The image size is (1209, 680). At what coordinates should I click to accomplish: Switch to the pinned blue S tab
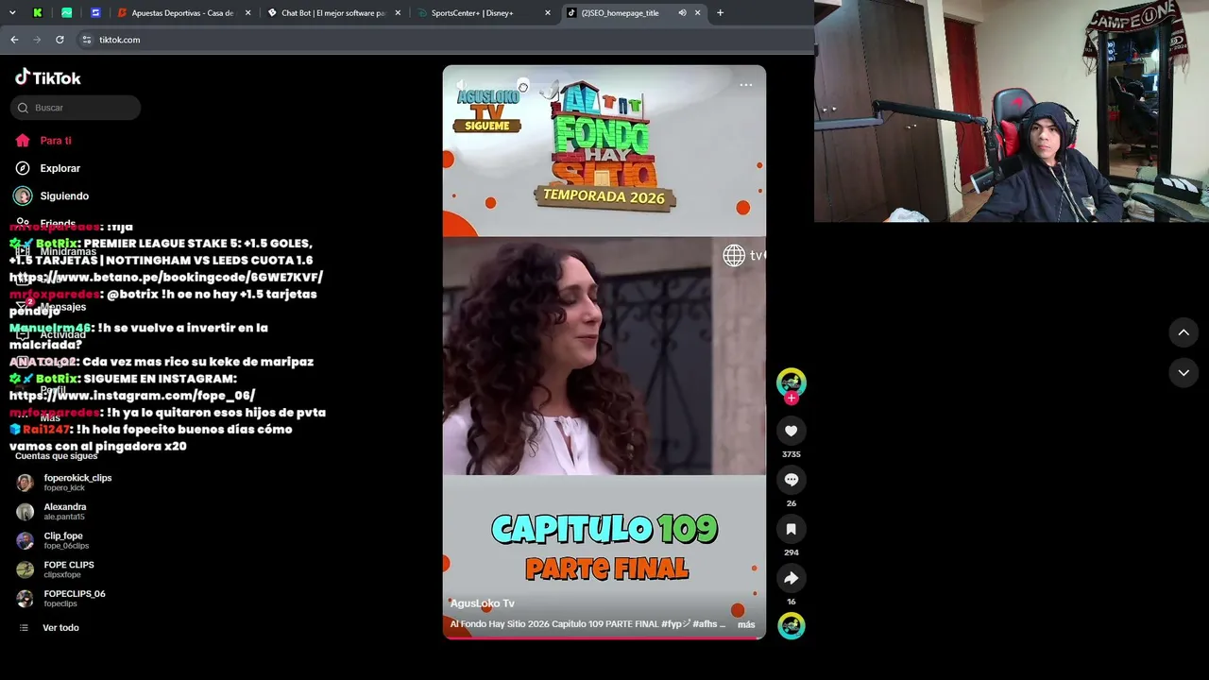click(x=95, y=13)
